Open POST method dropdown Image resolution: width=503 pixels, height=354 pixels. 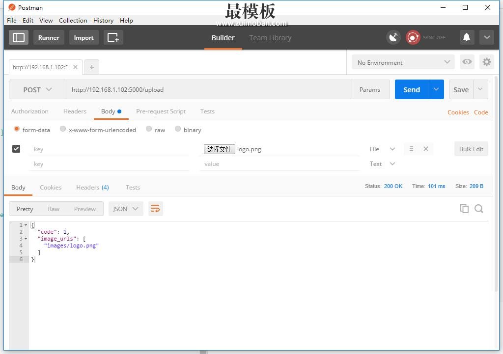(x=37, y=89)
